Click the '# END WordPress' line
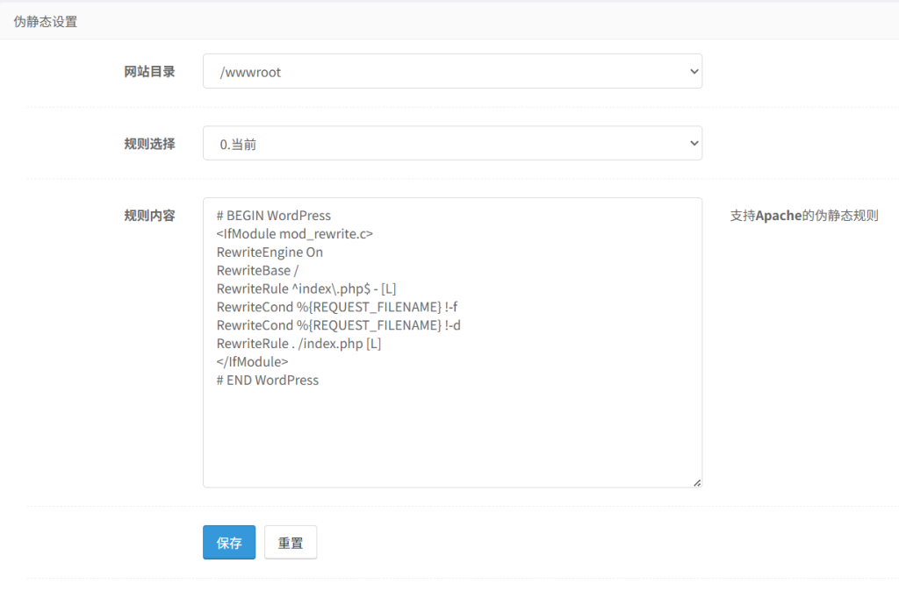The width and height of the screenshot is (899, 591). point(267,381)
